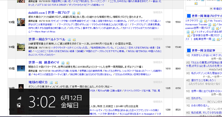The image size is (222, 117).
Task: Click yellow icon beside 地球の殴り方
Action: coord(56,82)
